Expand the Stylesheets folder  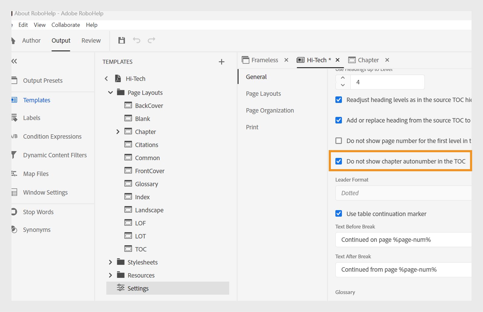click(x=110, y=262)
